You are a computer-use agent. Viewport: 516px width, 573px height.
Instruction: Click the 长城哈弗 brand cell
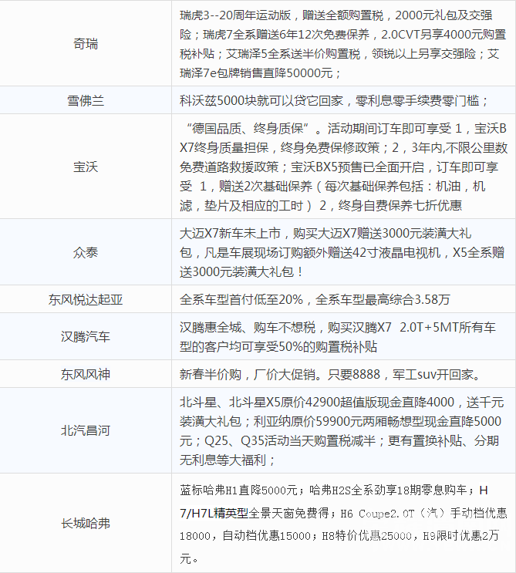(x=86, y=523)
